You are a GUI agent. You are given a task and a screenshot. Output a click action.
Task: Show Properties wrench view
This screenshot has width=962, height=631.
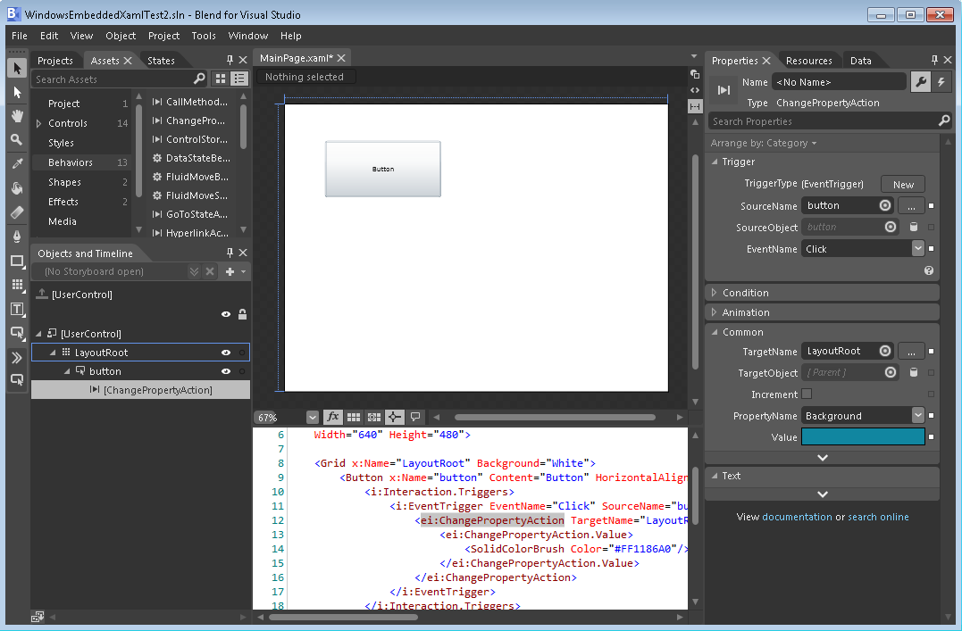point(921,81)
